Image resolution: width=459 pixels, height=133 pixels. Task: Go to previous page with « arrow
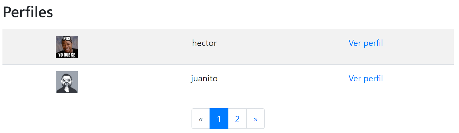201,119
